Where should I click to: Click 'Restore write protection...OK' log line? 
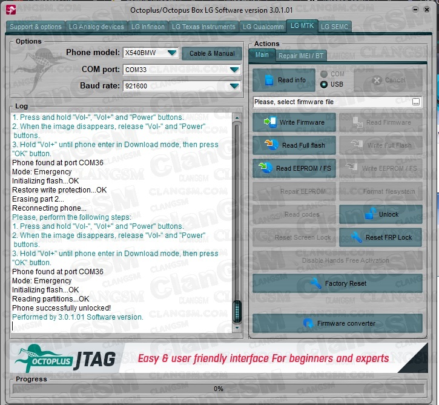tap(59, 189)
